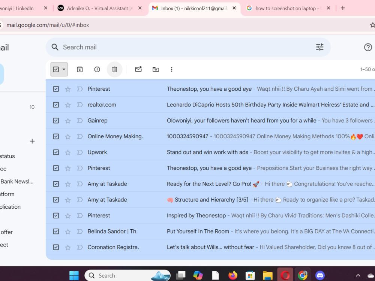
Task: Open the Stand out and win work email
Action: point(210,152)
